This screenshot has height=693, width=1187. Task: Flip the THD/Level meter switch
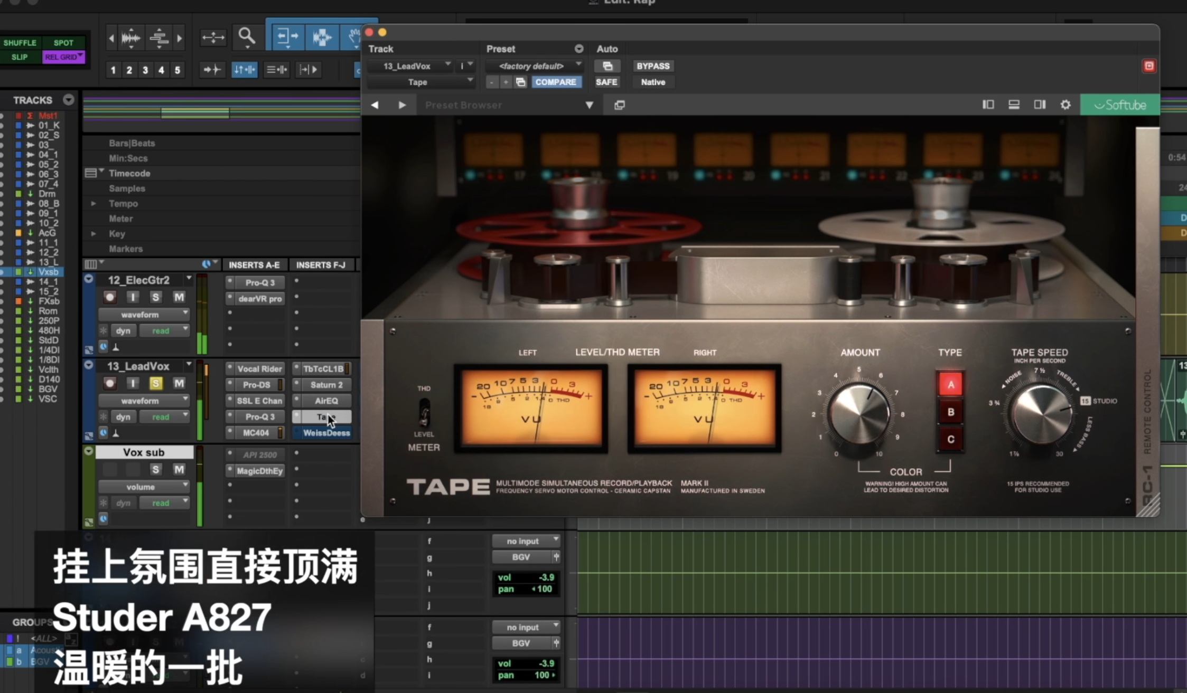(x=424, y=412)
